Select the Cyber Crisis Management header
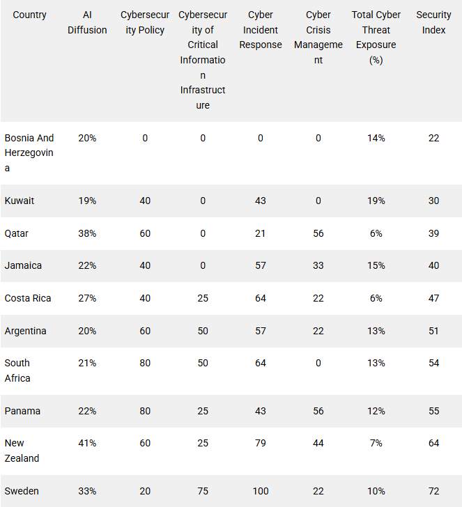The image size is (462, 507). click(x=318, y=38)
